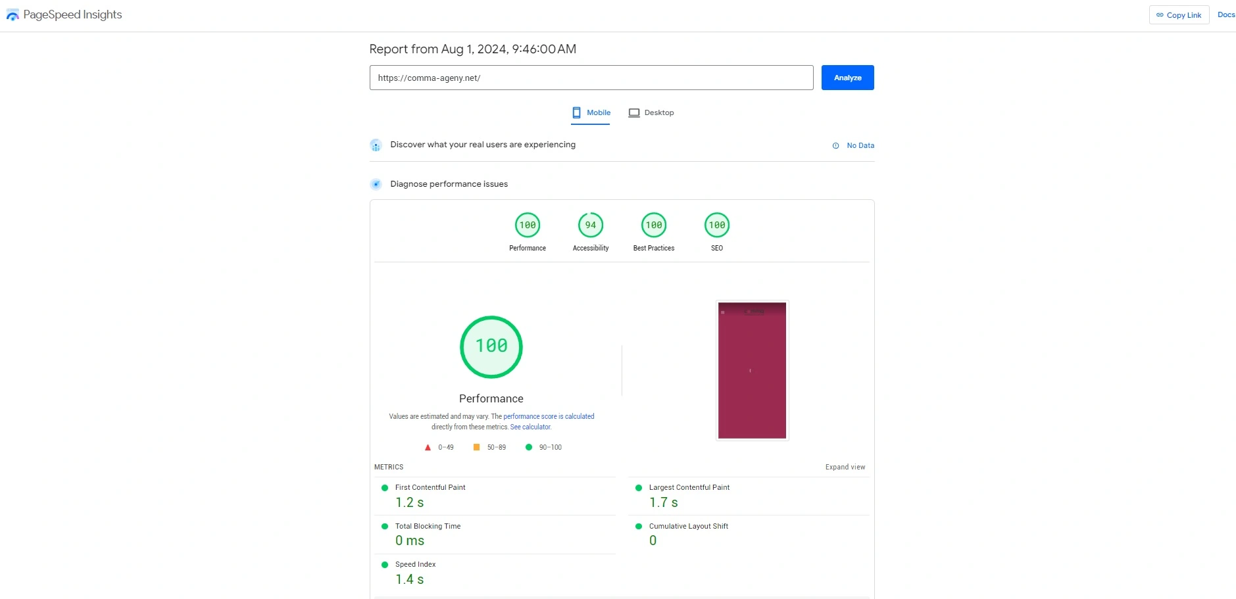Screen dimensions: 1236x599
Task: Click the Best Practices score gauge
Action: 653,226
